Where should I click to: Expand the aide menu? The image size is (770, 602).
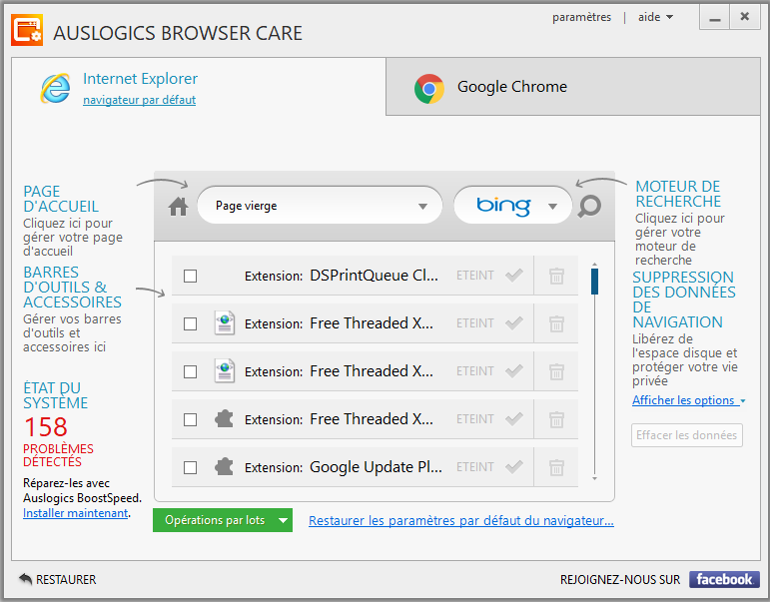[655, 17]
